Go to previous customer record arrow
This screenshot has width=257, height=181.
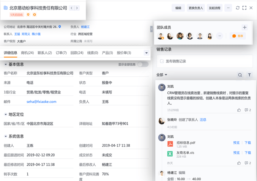[x=72, y=8]
